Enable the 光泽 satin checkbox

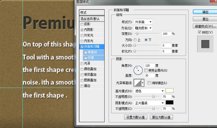click(x=82, y=63)
